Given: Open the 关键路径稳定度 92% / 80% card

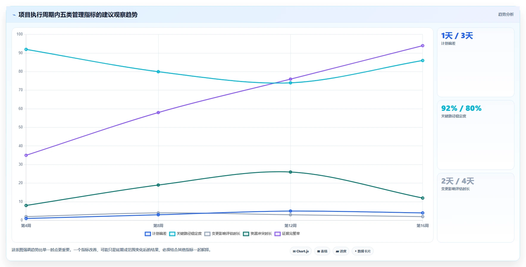Looking at the screenshot, I should (x=475, y=135).
